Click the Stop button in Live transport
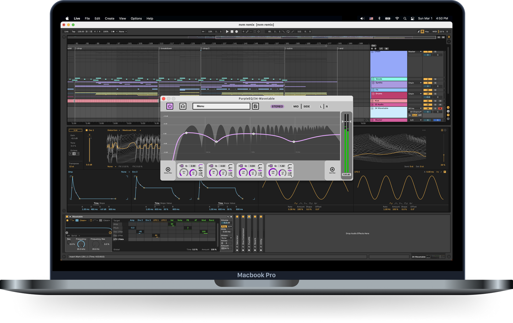The width and height of the screenshot is (513, 323). pos(232,31)
